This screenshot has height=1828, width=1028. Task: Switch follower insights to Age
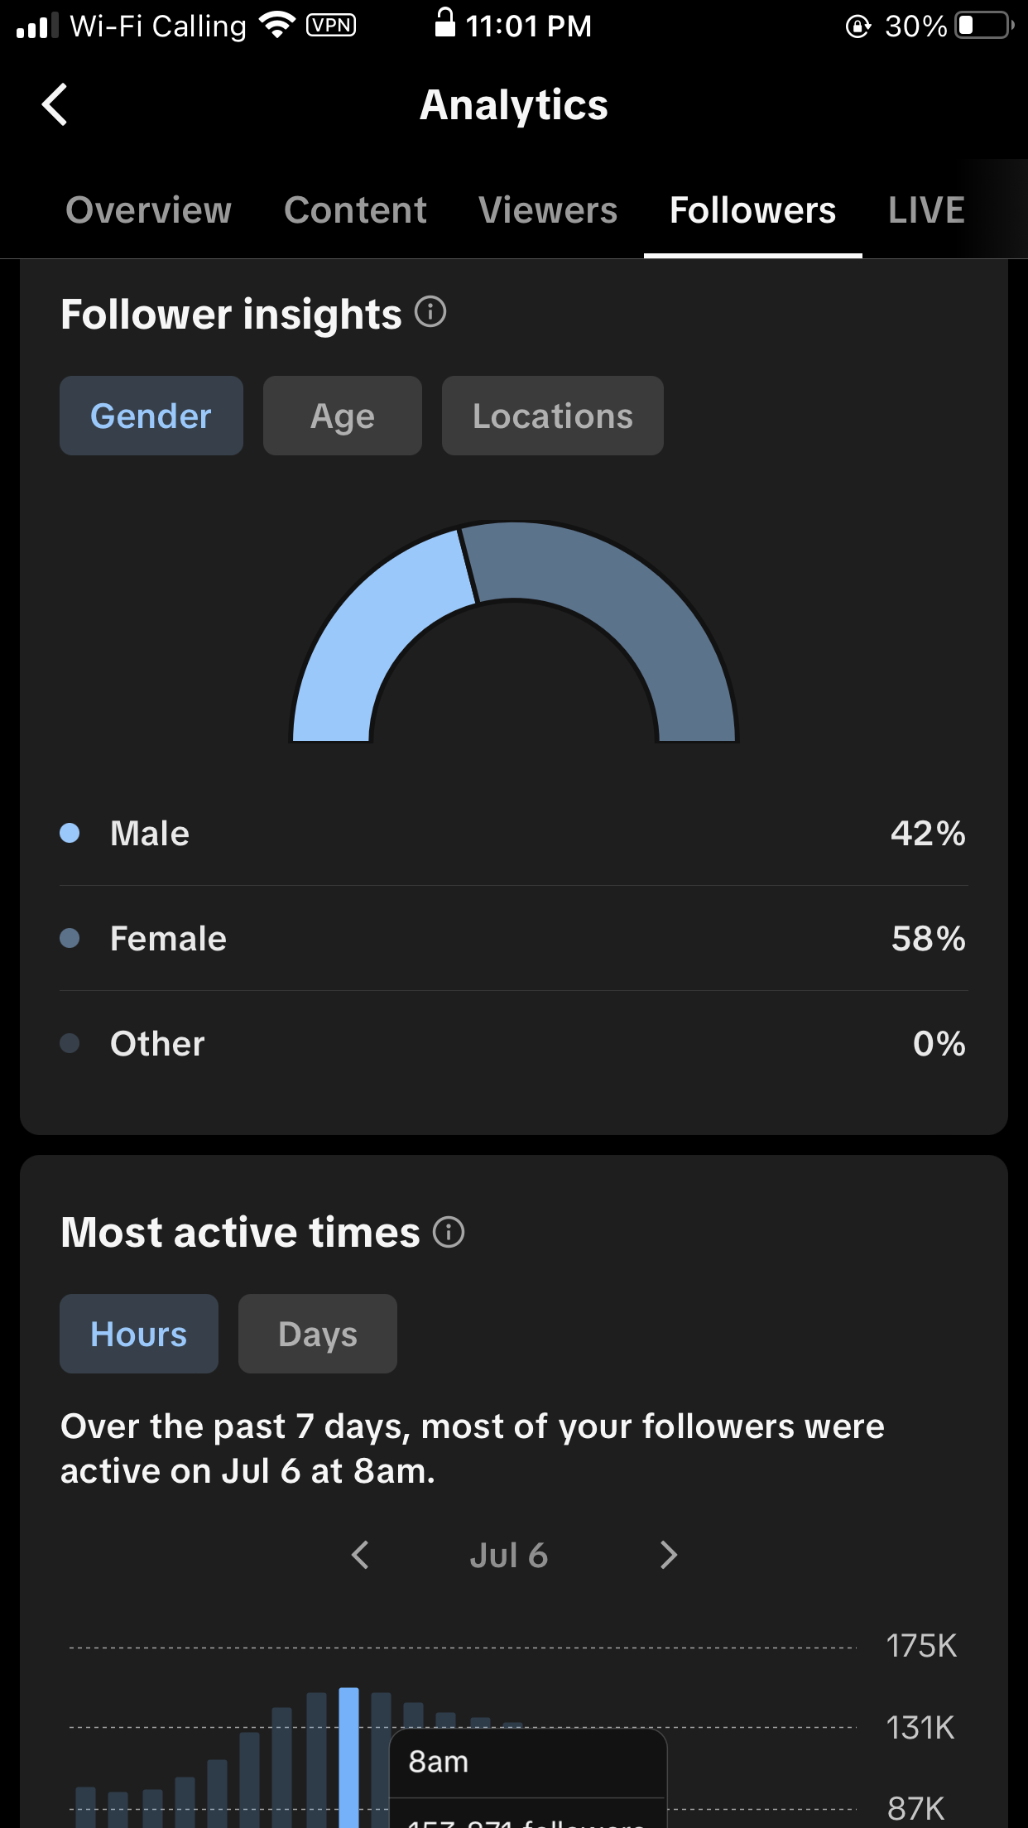point(342,416)
